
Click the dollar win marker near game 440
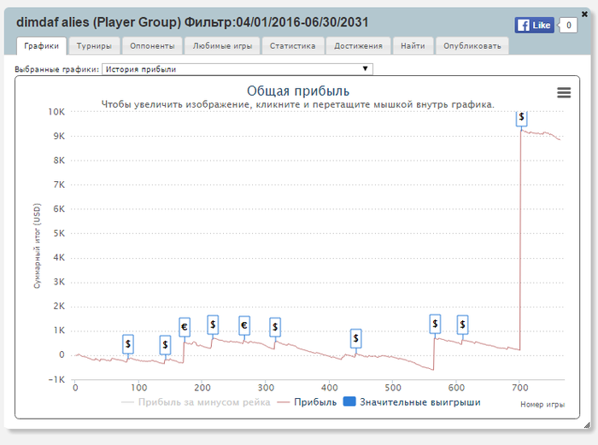coord(356,338)
